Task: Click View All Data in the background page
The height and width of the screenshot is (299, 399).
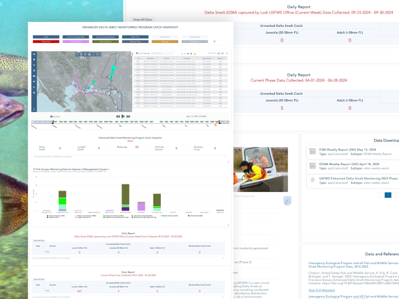Action: [143, 19]
